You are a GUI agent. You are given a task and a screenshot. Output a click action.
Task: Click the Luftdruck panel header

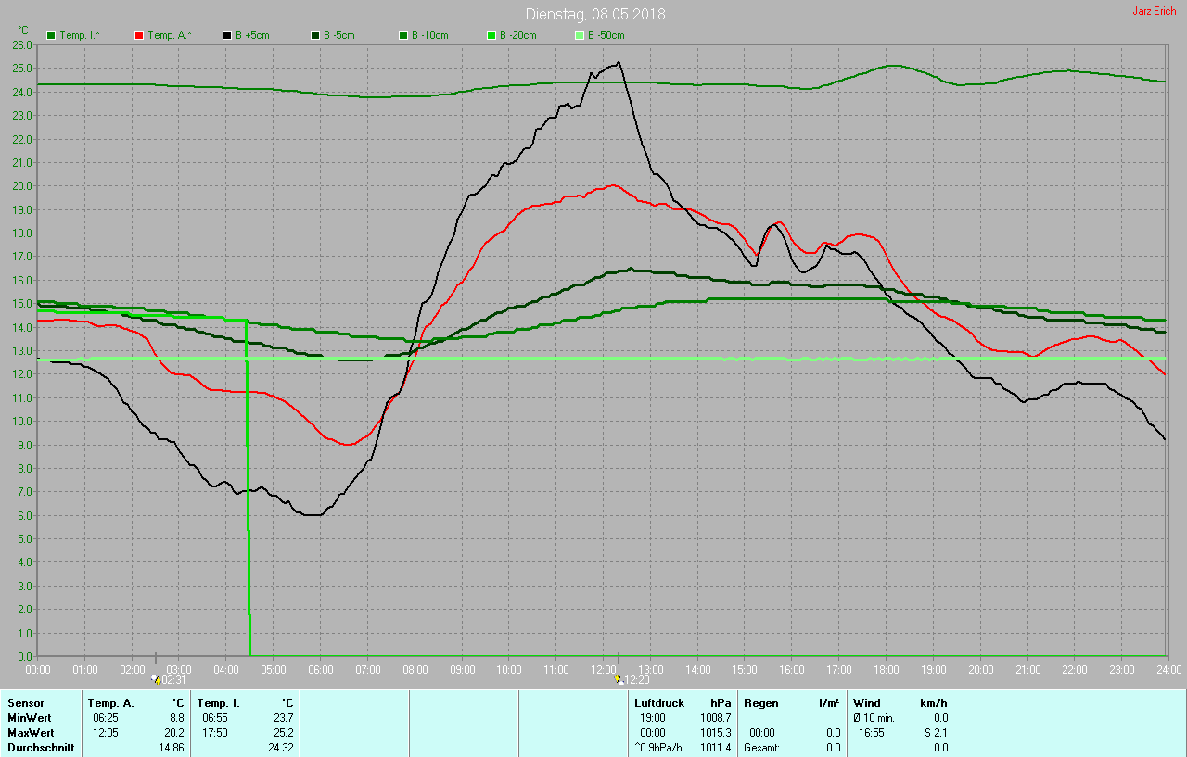point(658,703)
